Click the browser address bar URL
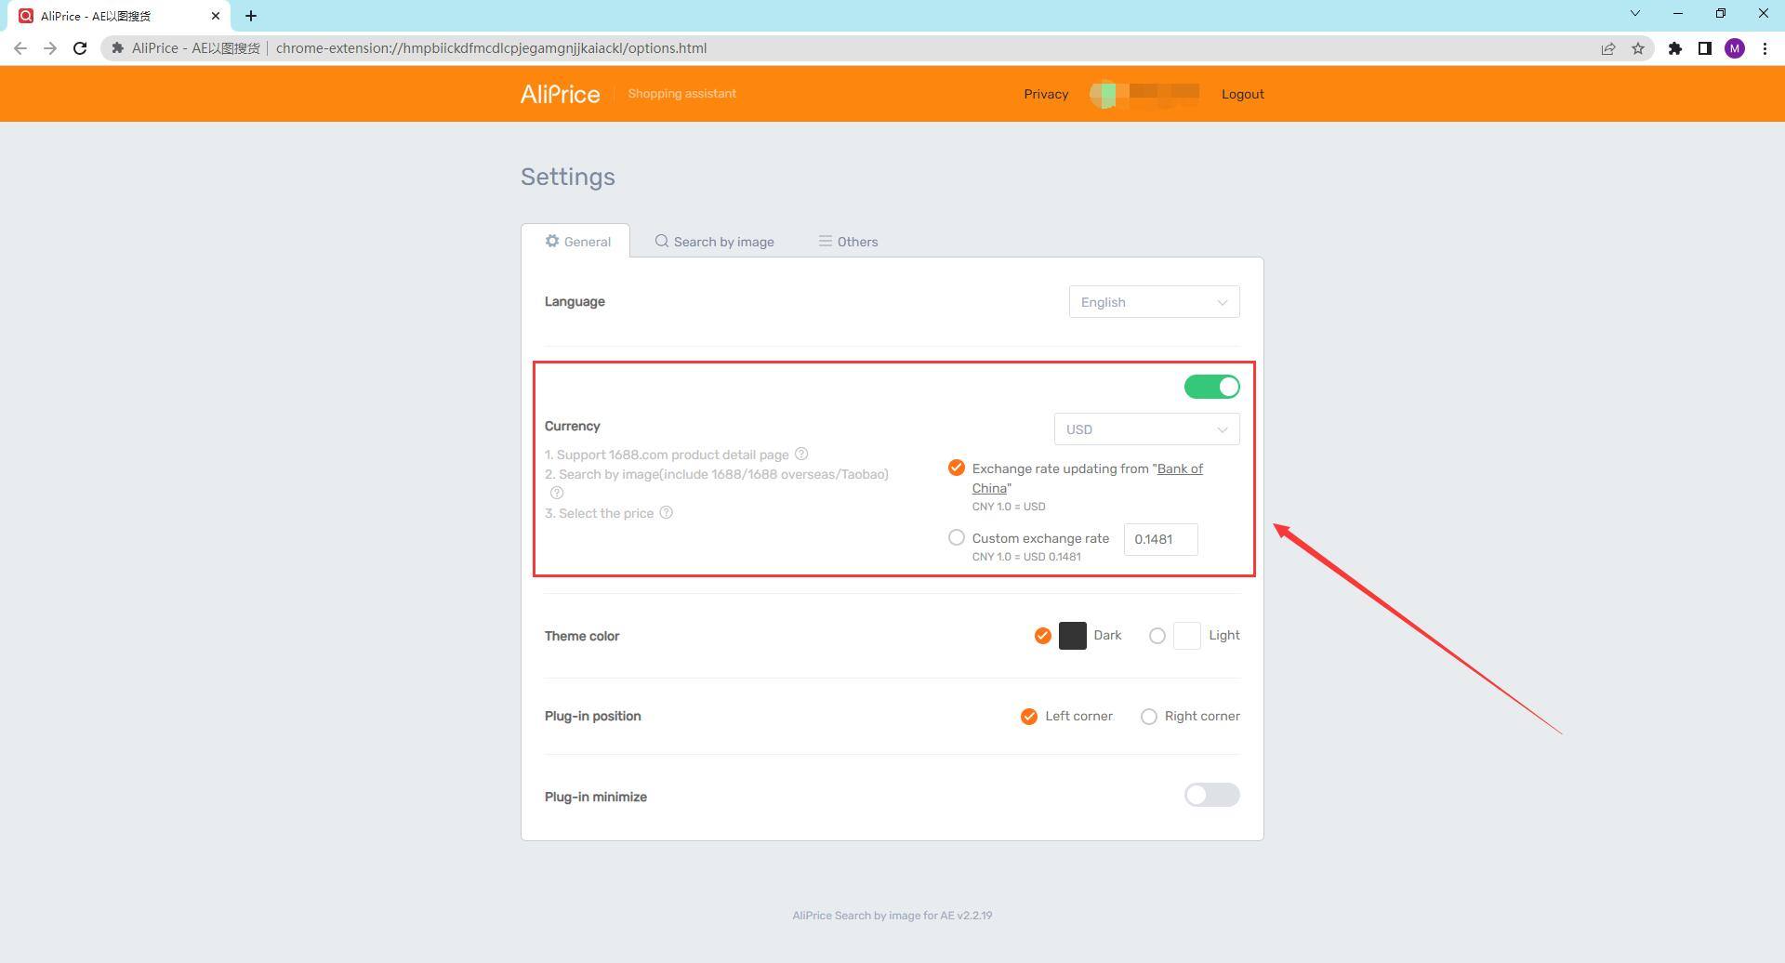1785x963 pixels. coord(491,48)
